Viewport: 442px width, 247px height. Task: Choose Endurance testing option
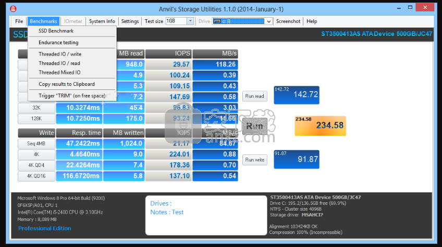pyautogui.click(x=58, y=43)
